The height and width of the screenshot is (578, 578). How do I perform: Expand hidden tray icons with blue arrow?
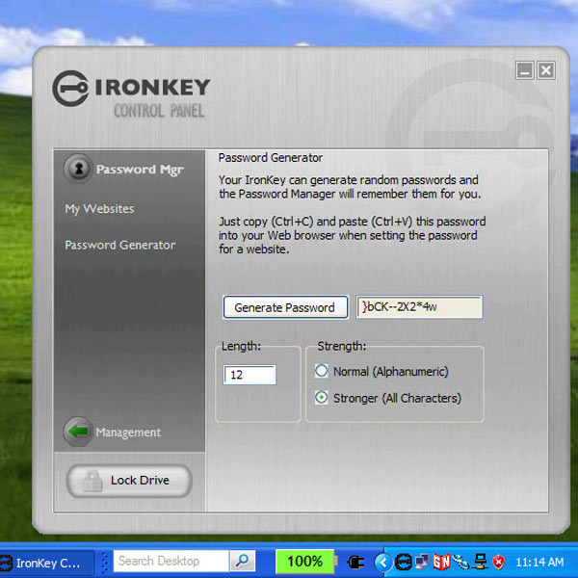(x=383, y=563)
